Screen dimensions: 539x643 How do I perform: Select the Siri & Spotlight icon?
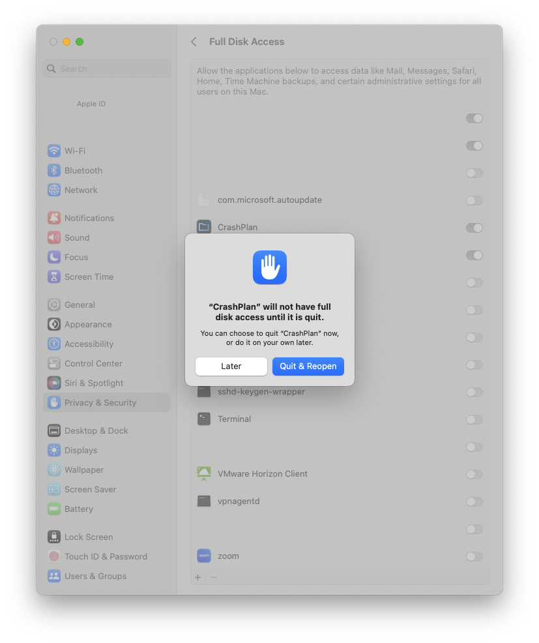53,383
